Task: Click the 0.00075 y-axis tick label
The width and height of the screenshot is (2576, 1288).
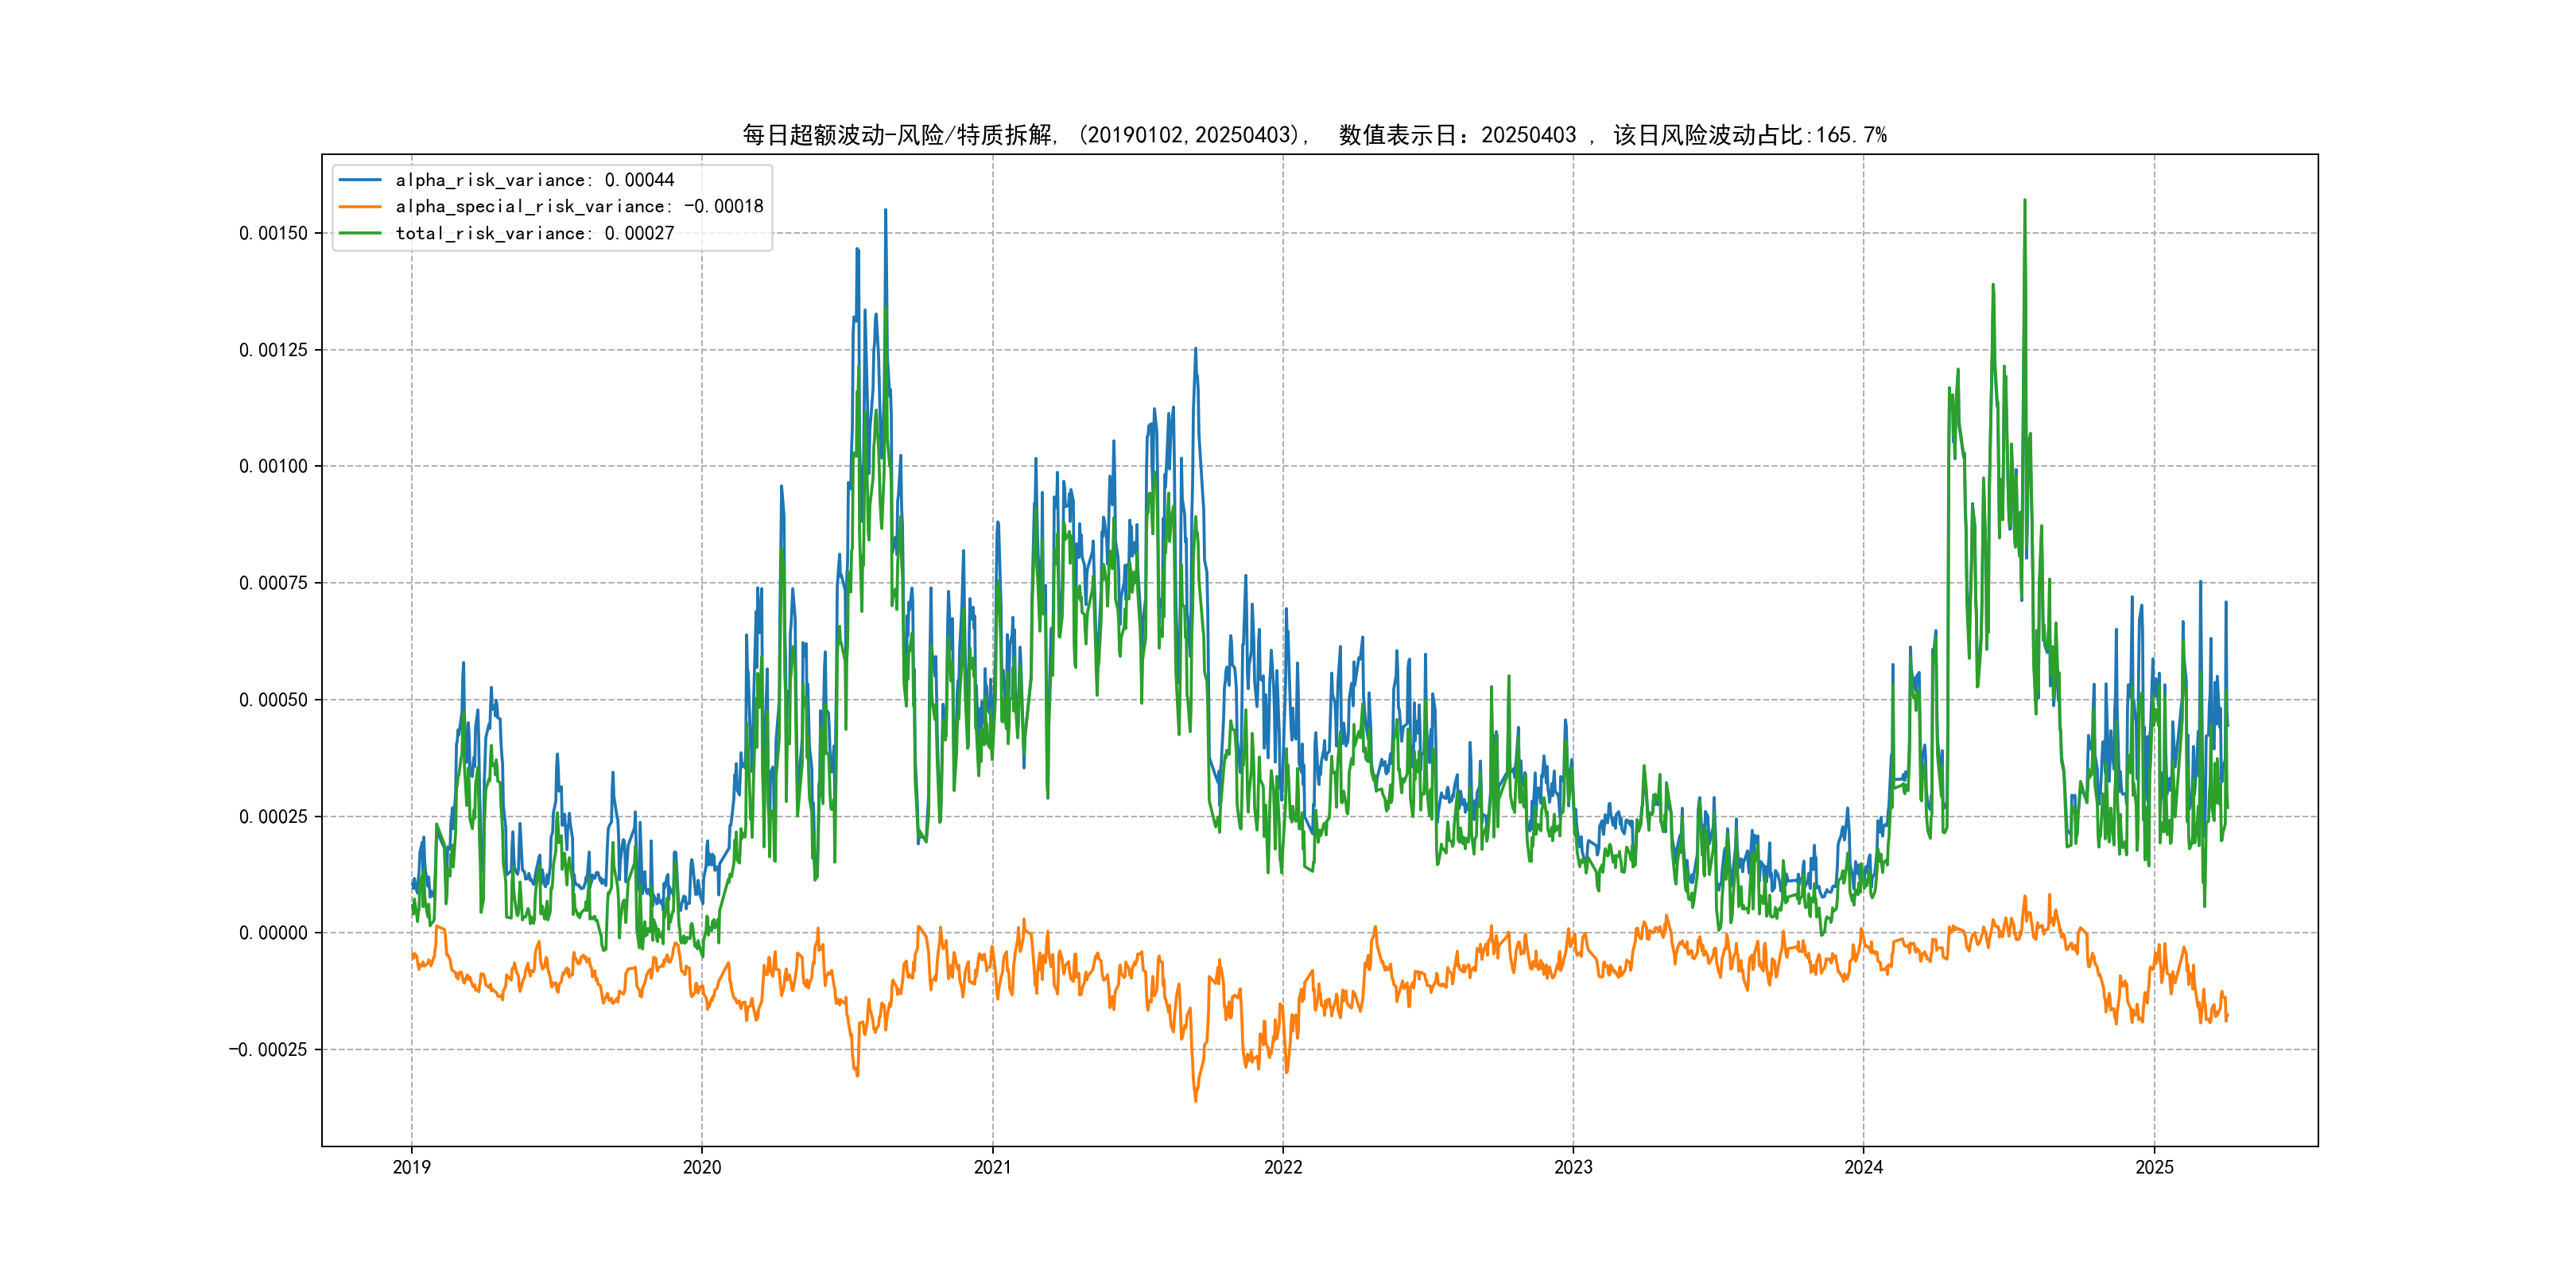Action: pyautogui.click(x=273, y=583)
